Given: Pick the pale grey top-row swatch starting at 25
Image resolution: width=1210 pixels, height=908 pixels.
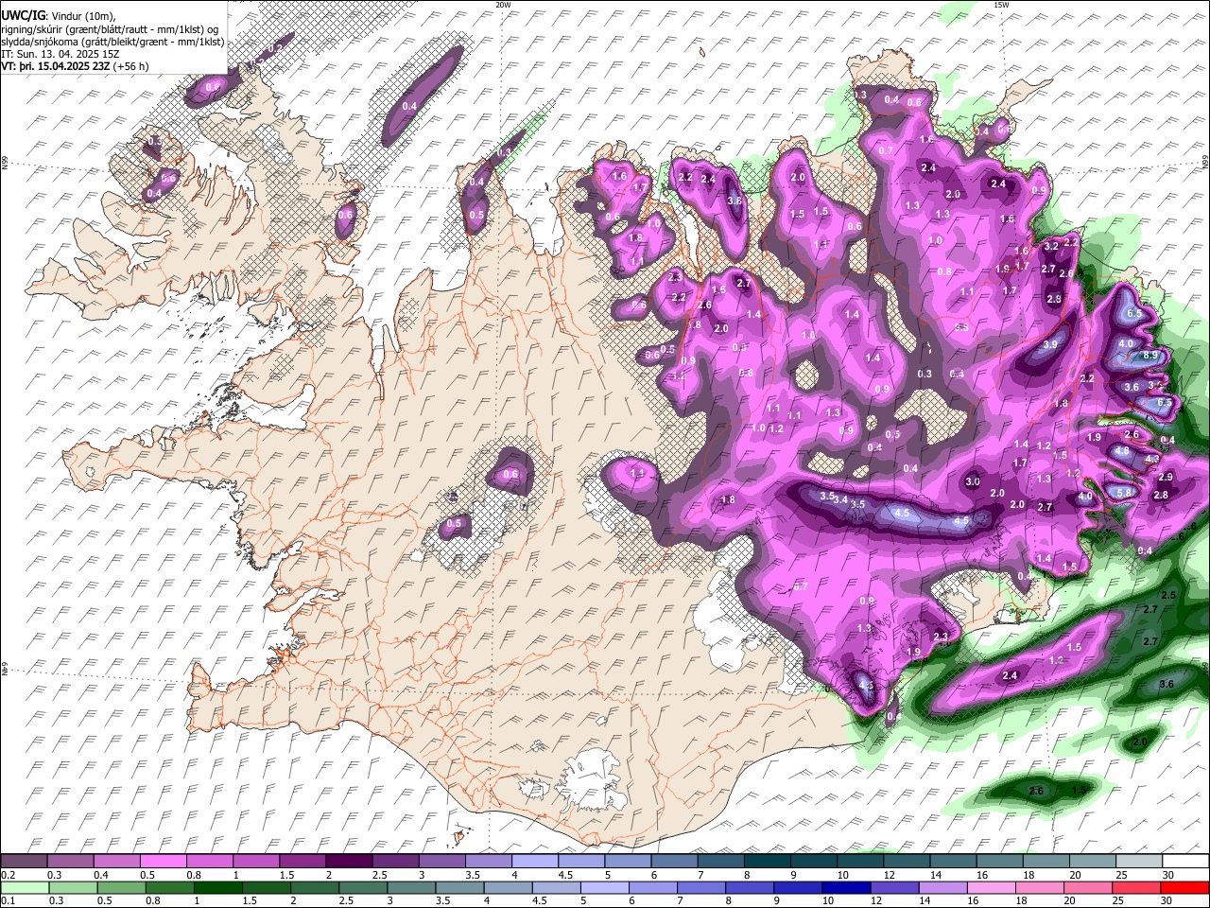Looking at the screenshot, I should [1139, 862].
